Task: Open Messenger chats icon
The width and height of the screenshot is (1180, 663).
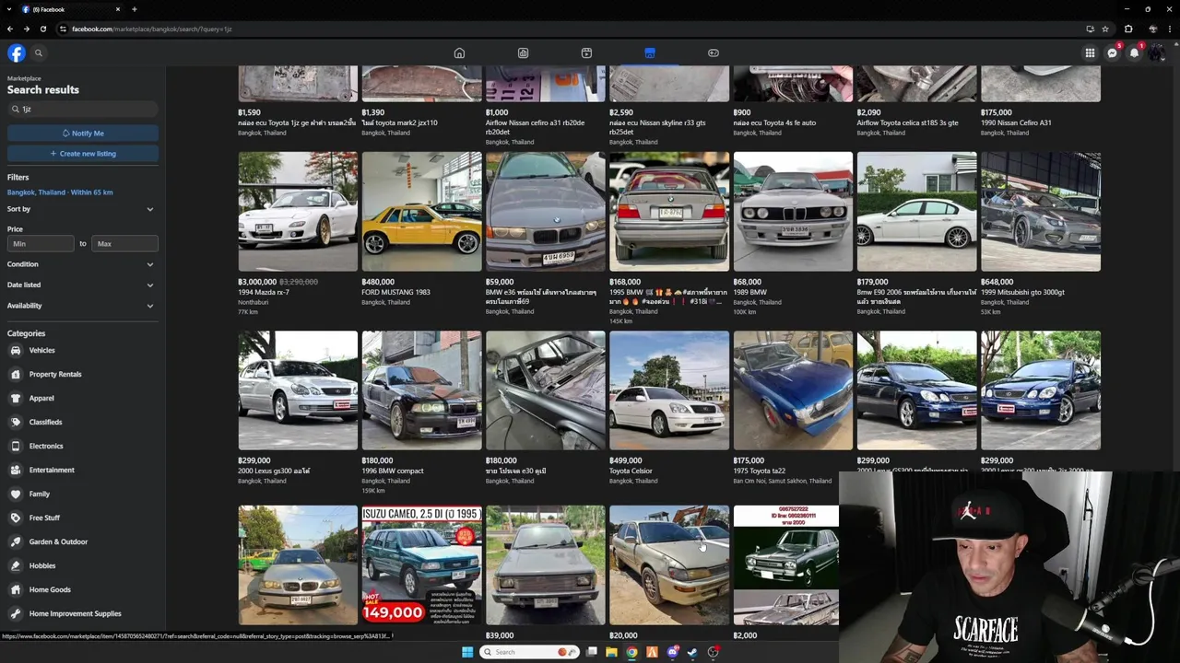Action: pos(1112,52)
